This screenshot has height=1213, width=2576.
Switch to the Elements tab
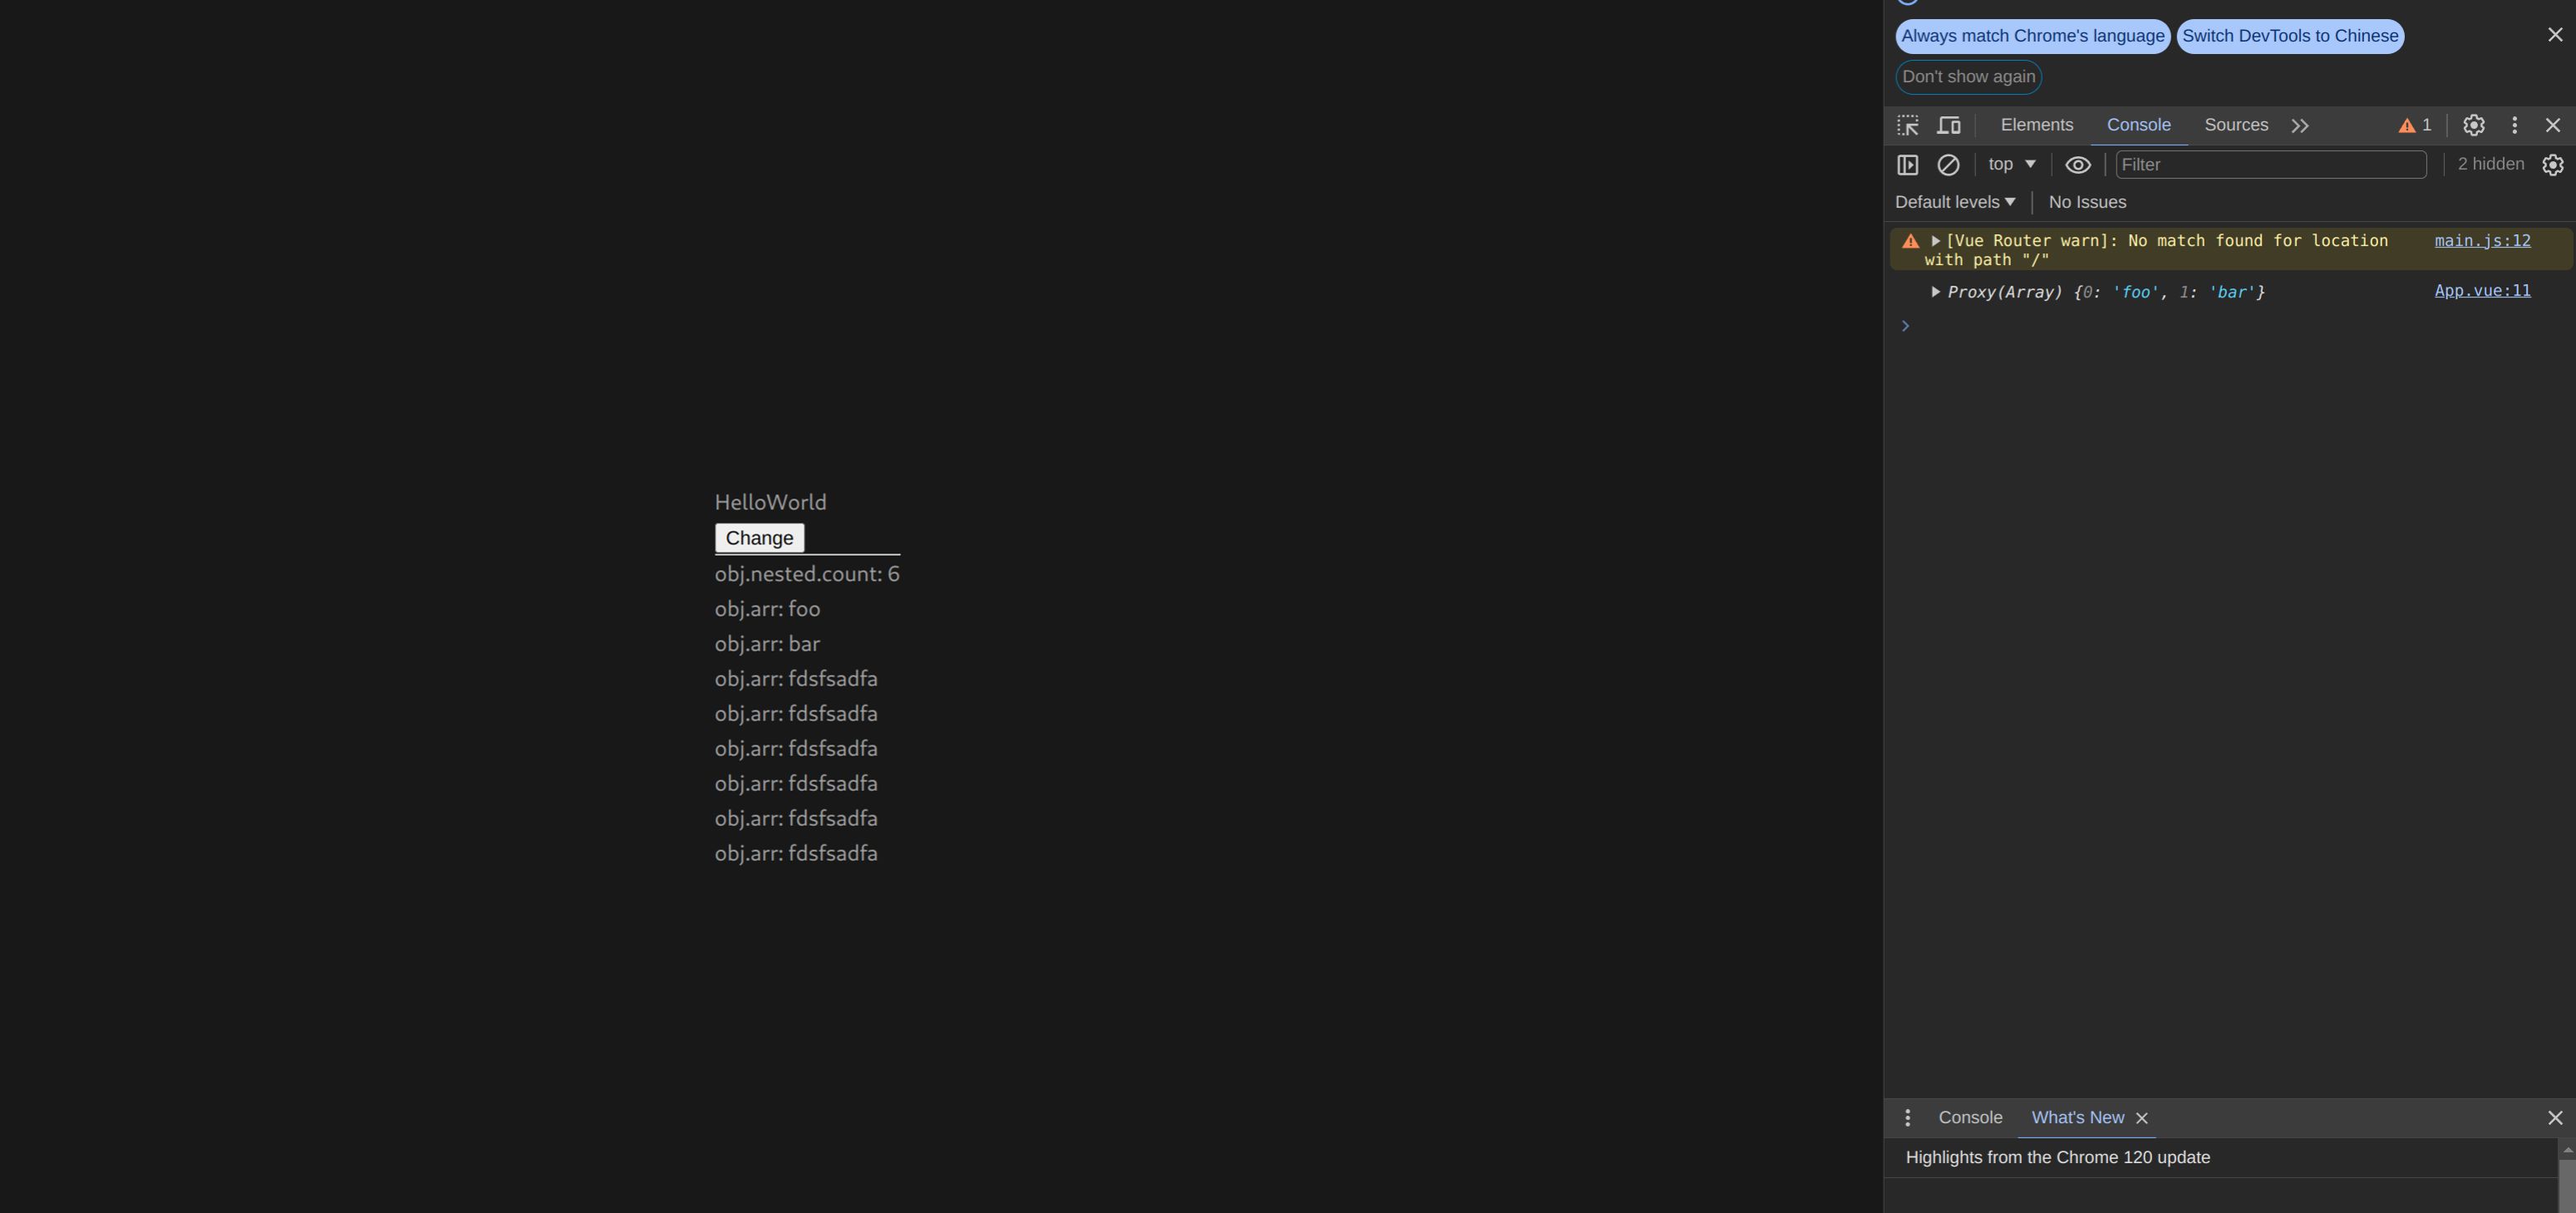(2036, 125)
